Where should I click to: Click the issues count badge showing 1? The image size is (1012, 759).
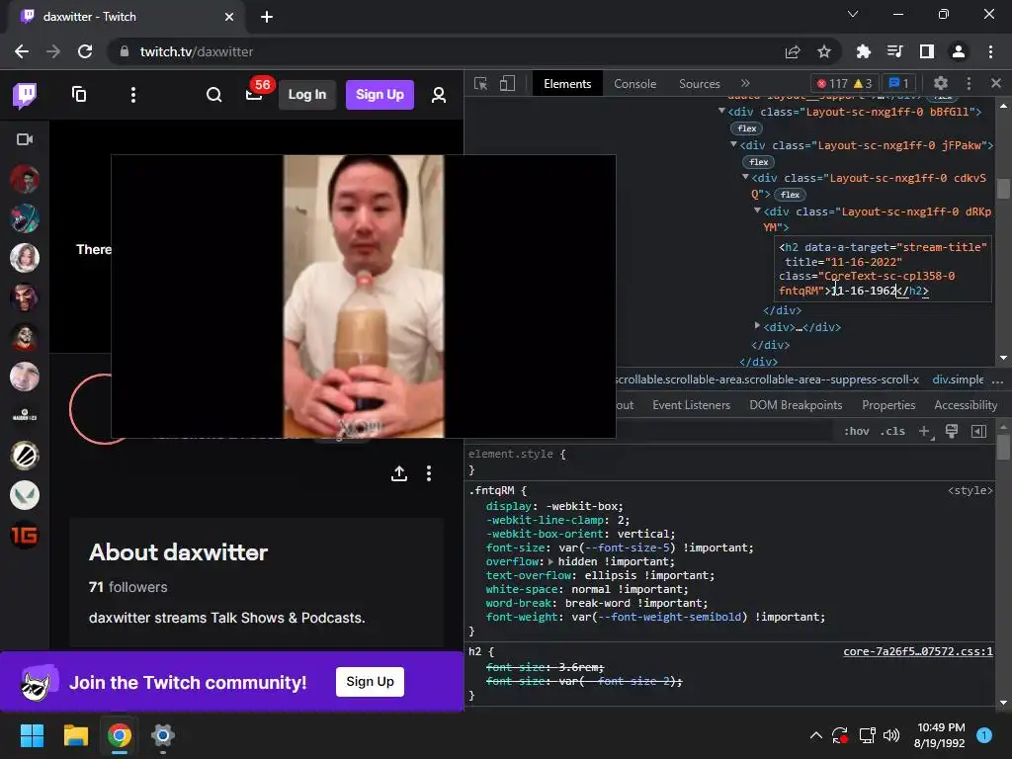pyautogui.click(x=898, y=83)
